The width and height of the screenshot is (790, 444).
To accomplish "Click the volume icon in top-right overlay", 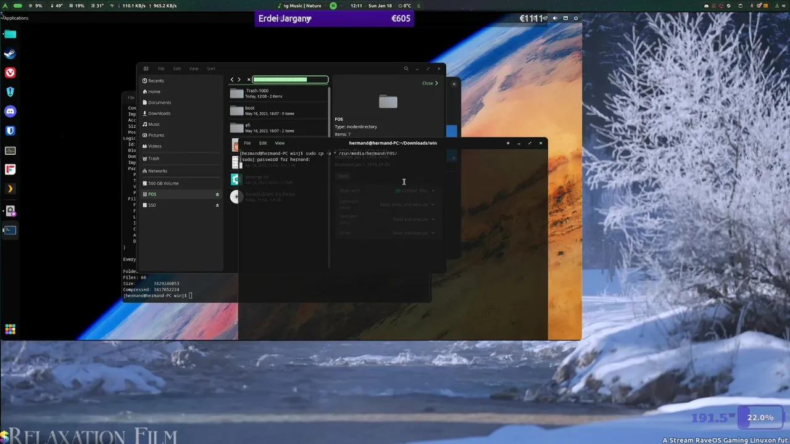I will coord(555,18).
